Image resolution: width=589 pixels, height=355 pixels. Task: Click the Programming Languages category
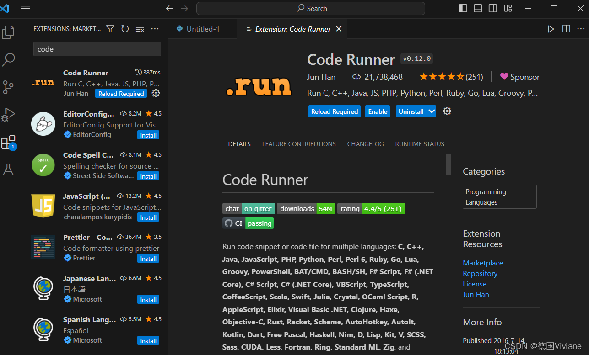pos(499,197)
